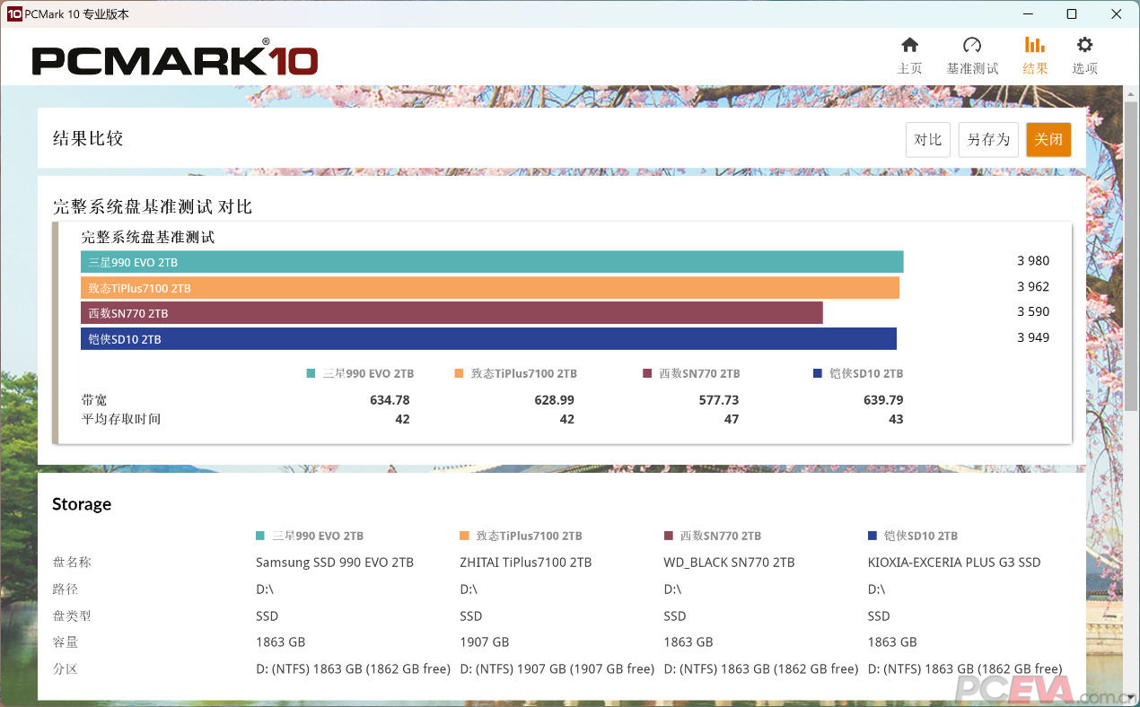1140x707 pixels.
Task: Click the teal 三星990 EVO chart legend swatch
Action: tap(311, 373)
